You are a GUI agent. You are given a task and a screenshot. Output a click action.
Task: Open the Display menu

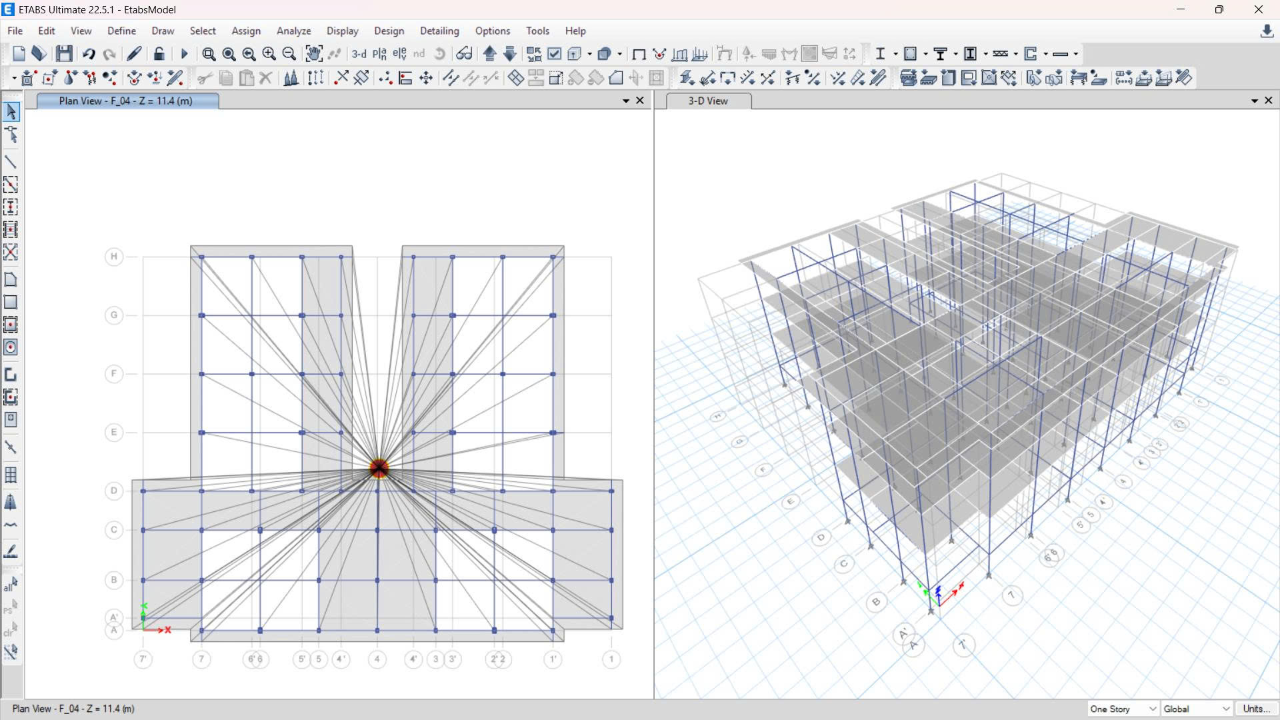pyautogui.click(x=343, y=31)
